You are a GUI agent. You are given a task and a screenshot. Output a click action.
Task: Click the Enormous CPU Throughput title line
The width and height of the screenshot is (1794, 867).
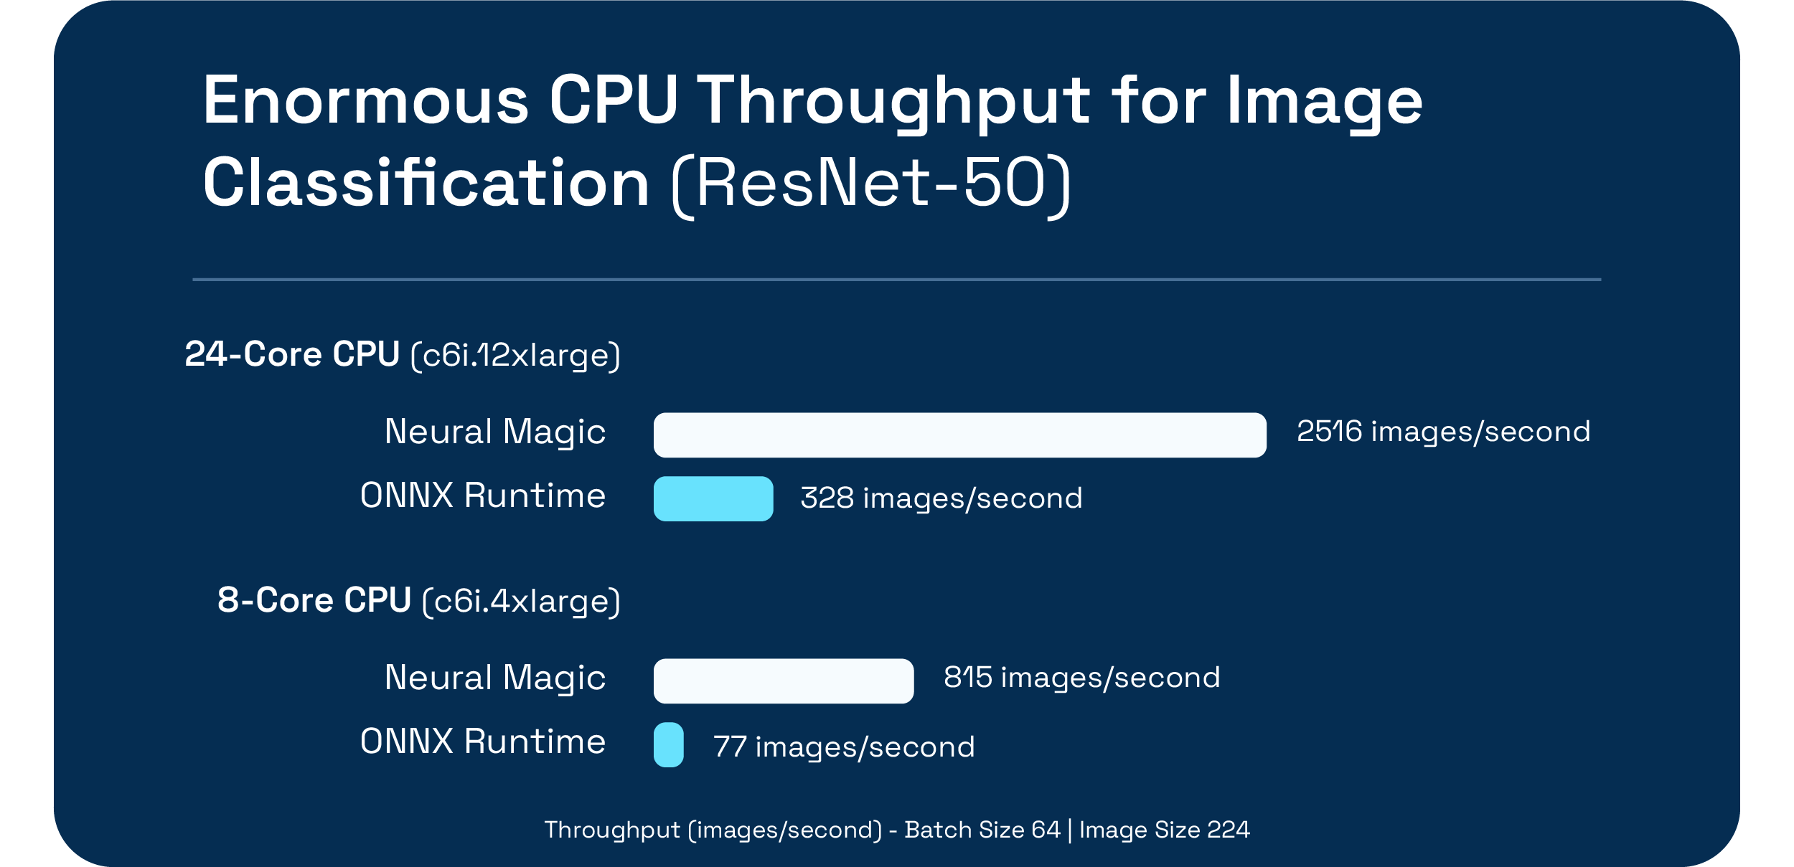[812, 102]
